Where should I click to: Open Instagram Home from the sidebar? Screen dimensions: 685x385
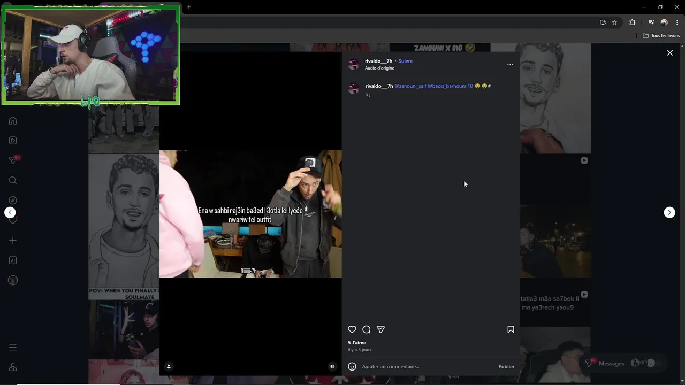point(13,120)
